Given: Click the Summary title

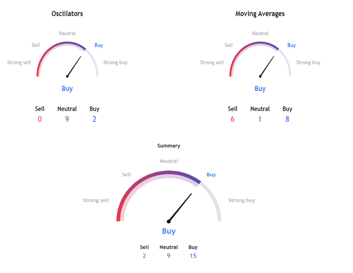Looking at the screenshot, I should [x=169, y=146].
